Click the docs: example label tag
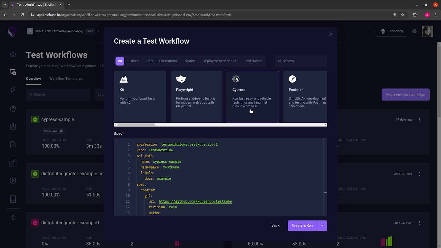441x248 pixels. pos(53,131)
